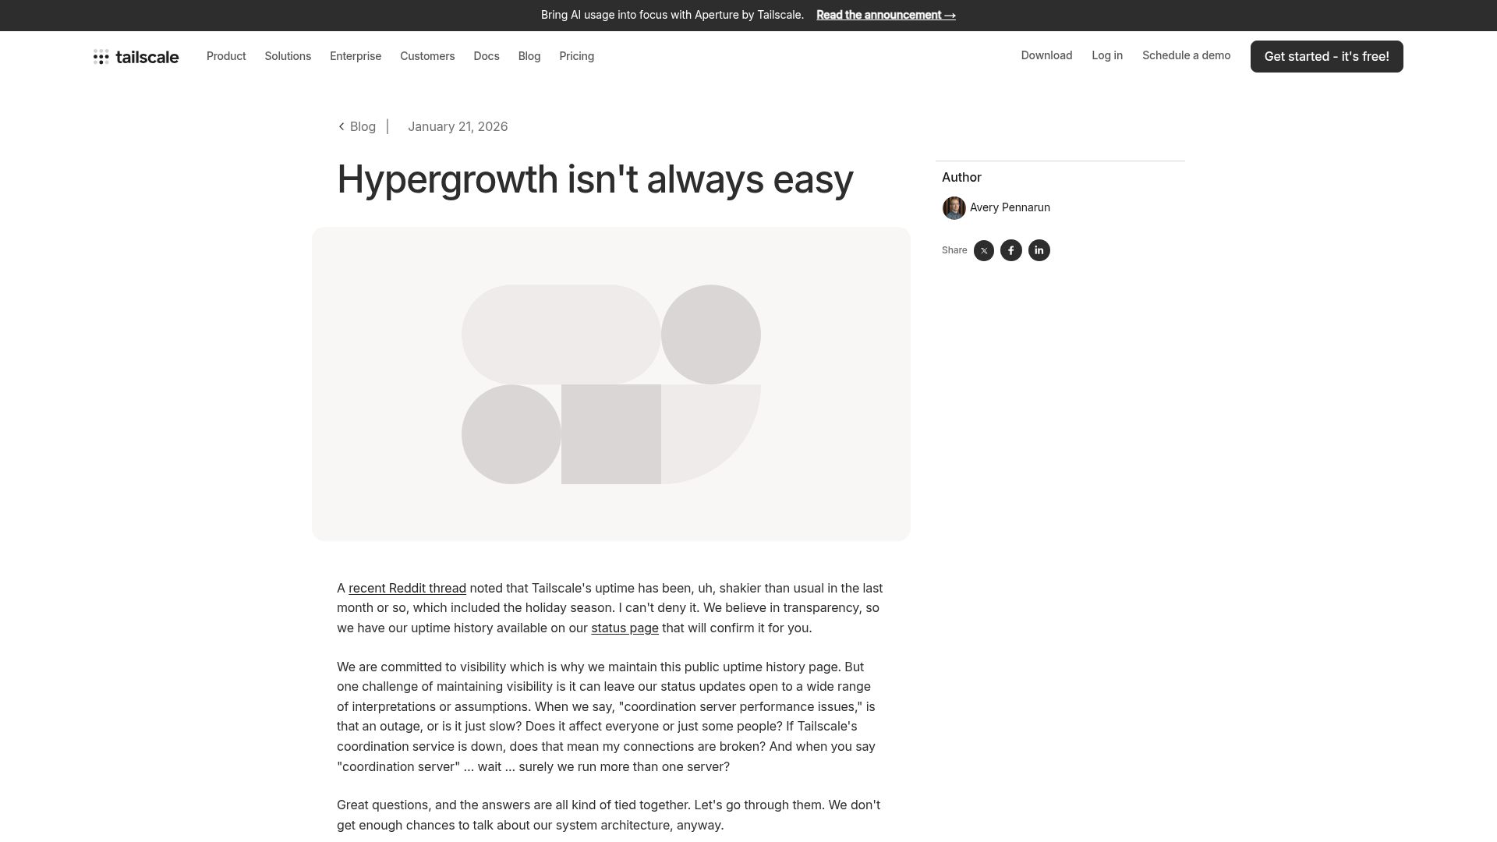1497x842 pixels.
Task: Click Avery Pennarun's avatar photo
Action: coord(954,208)
